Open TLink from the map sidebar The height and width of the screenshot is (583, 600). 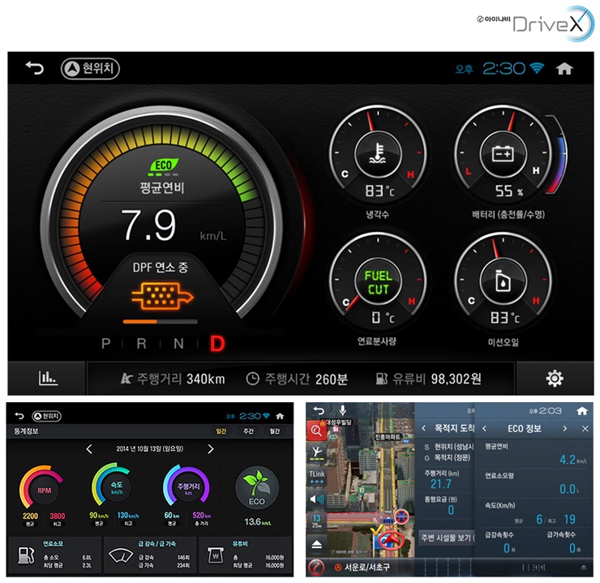click(317, 475)
